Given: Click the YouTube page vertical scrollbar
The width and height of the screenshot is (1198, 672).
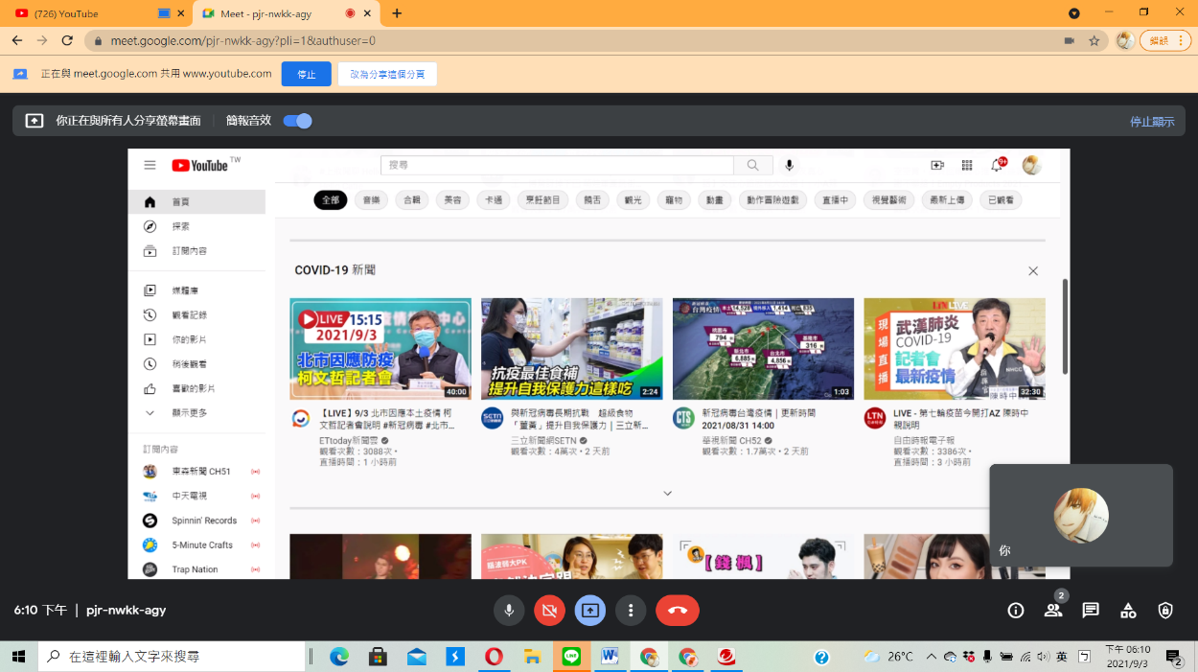Looking at the screenshot, I should tap(1065, 326).
